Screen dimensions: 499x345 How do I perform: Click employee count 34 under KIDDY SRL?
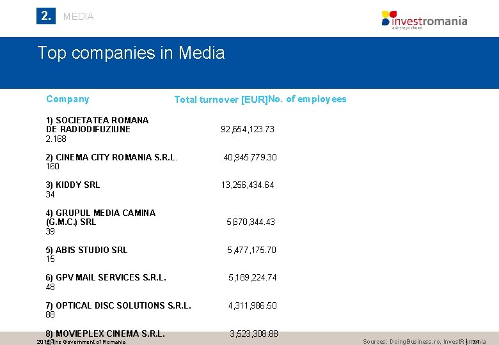click(x=51, y=194)
